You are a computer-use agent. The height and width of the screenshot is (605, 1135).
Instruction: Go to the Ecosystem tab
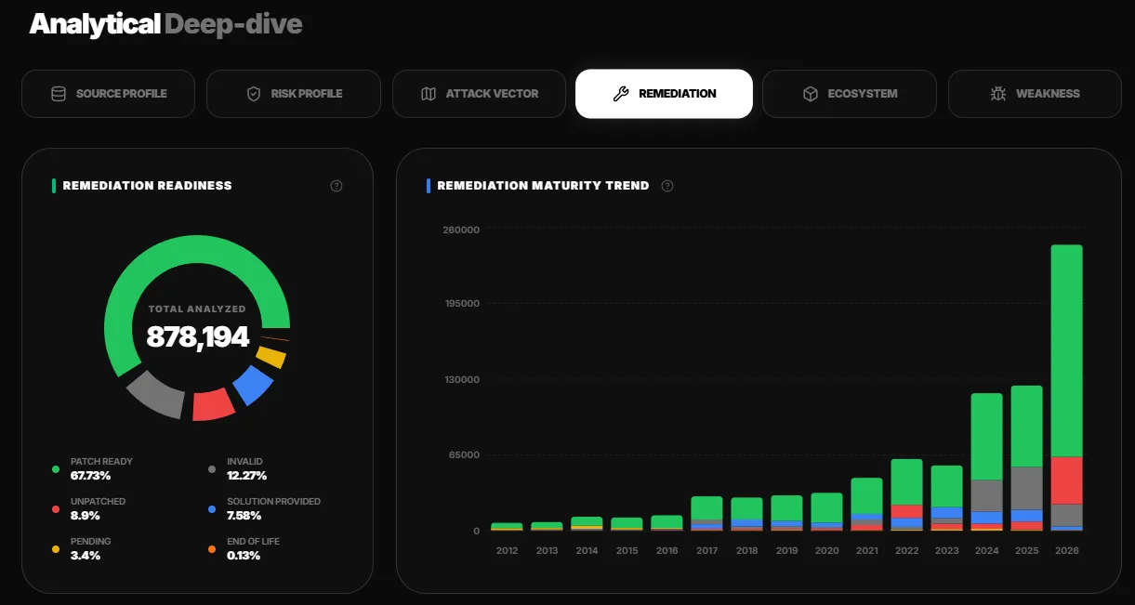[850, 94]
